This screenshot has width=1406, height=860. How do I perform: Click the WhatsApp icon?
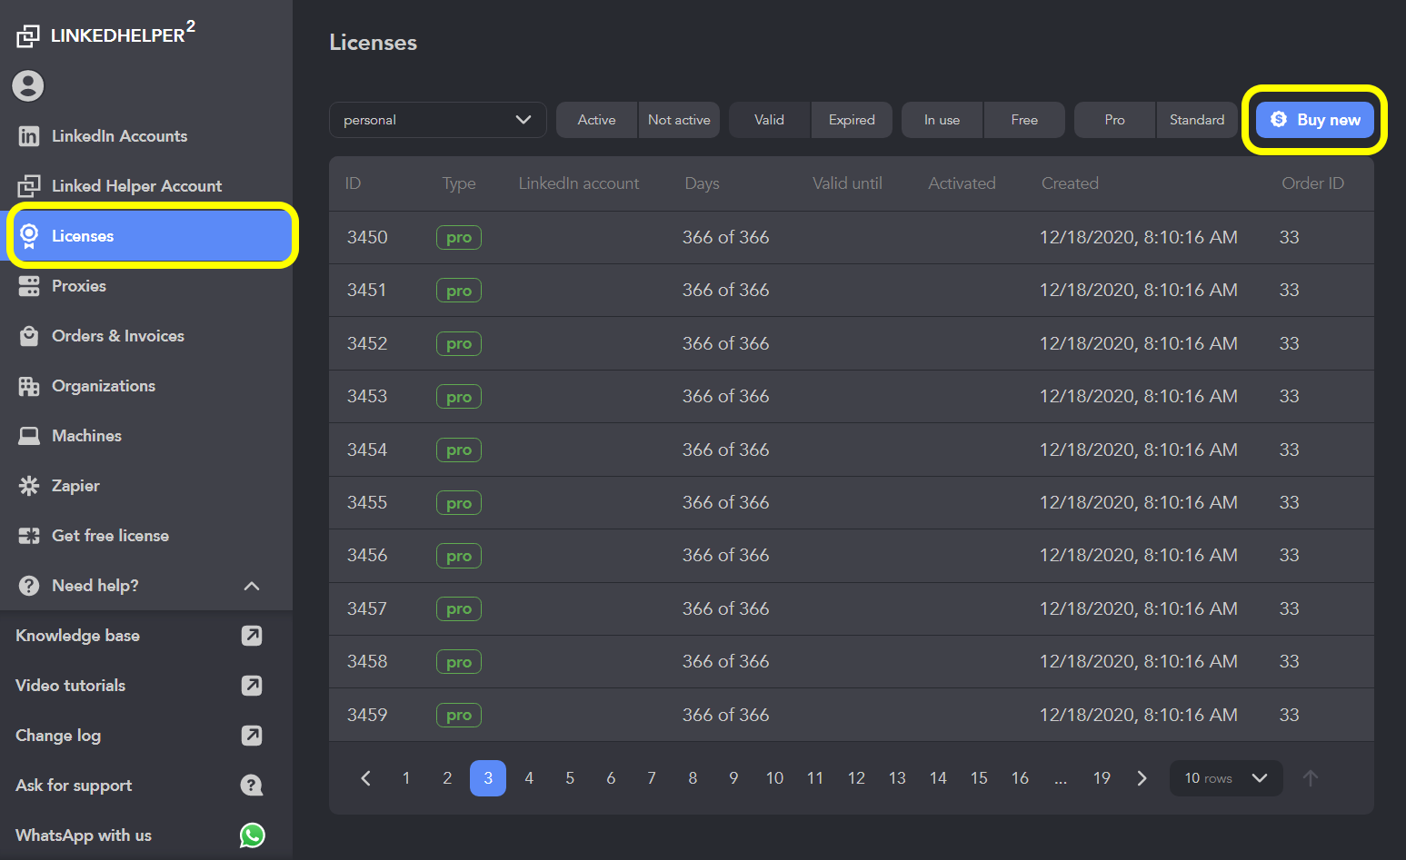(x=252, y=835)
